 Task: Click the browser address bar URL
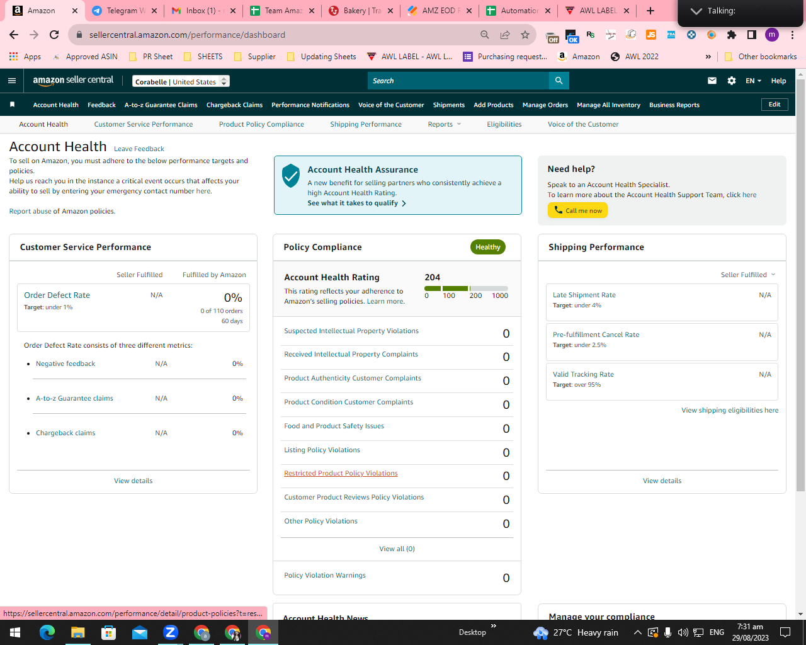tap(187, 35)
